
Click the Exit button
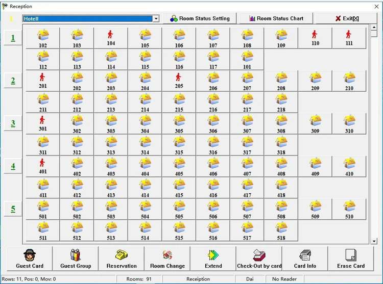[x=347, y=18]
